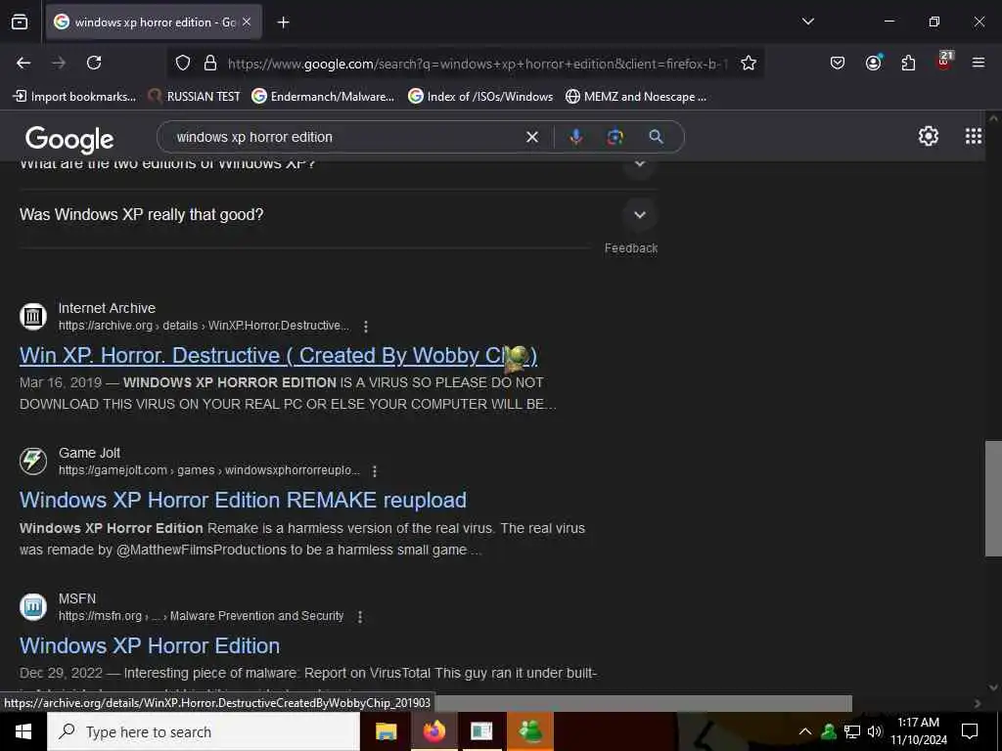This screenshot has height=751, width=1002.
Task: Click the gamejolt.com URL breadcrumb
Action: click(209, 470)
